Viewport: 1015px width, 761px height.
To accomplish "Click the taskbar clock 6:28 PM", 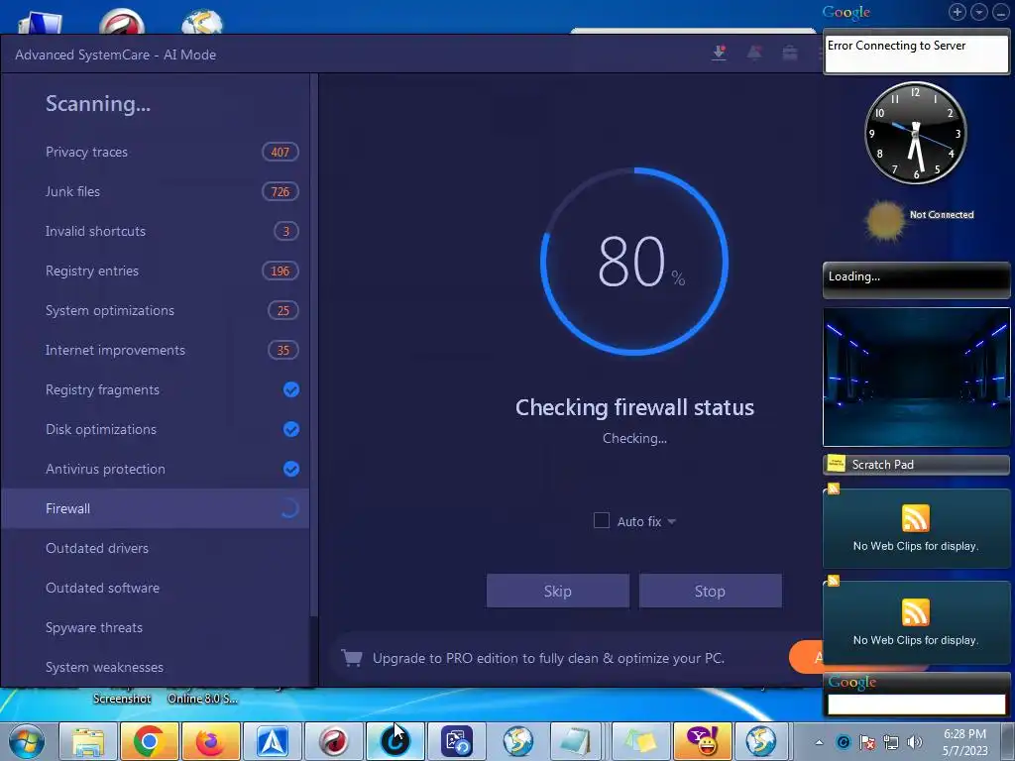I will coord(964,742).
